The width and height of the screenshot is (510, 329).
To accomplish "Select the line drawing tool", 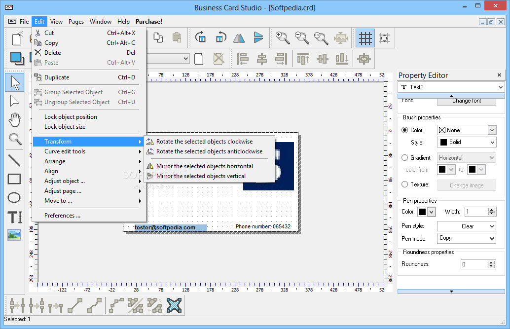I will tap(14, 160).
